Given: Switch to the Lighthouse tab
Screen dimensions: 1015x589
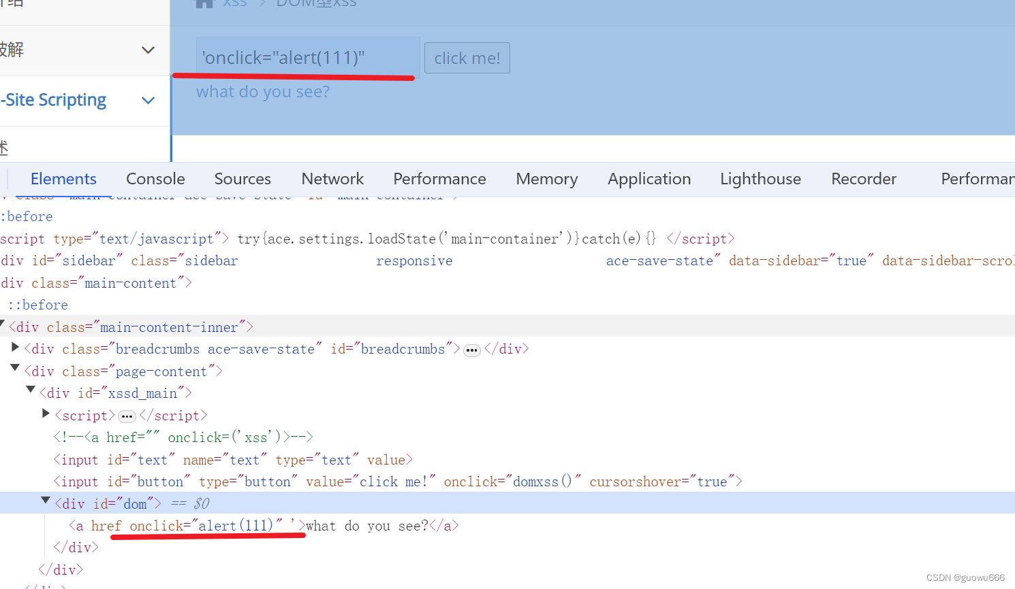Looking at the screenshot, I should point(760,179).
